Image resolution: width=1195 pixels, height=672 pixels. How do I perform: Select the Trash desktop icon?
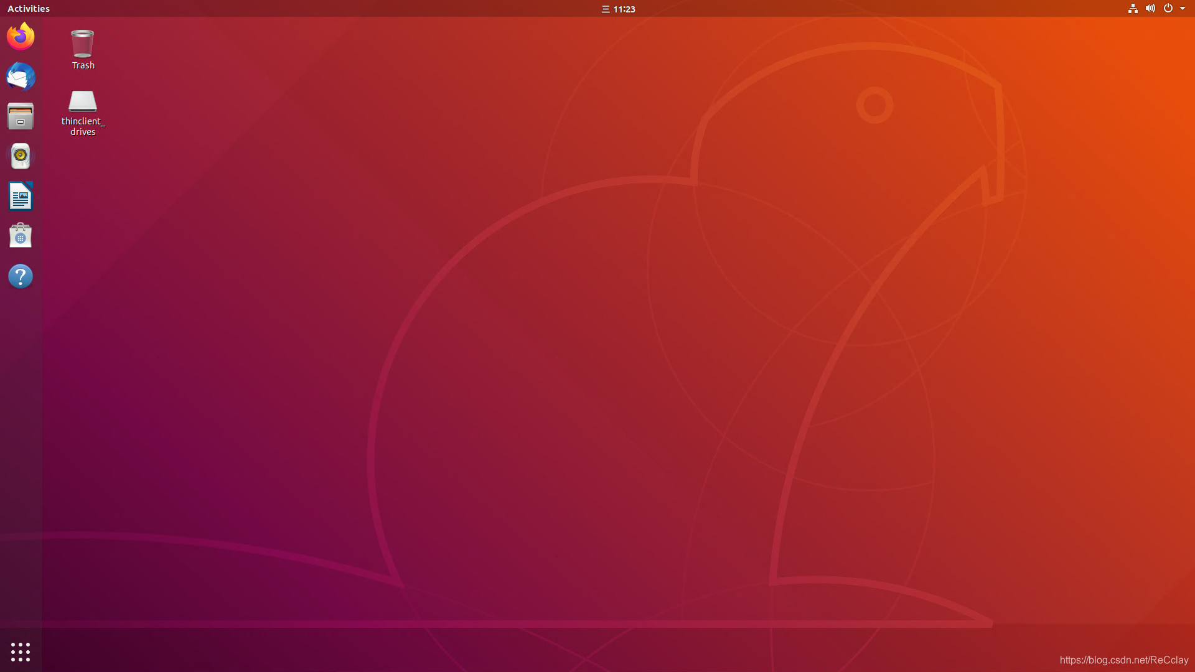click(82, 44)
